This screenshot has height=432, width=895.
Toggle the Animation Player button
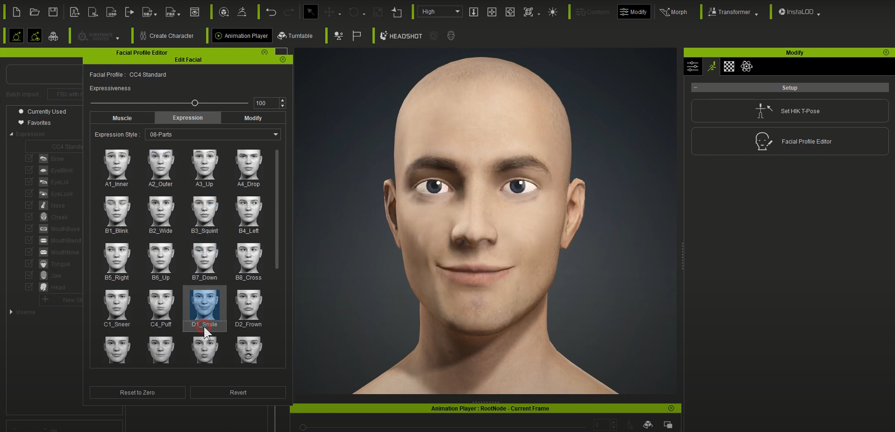(242, 36)
